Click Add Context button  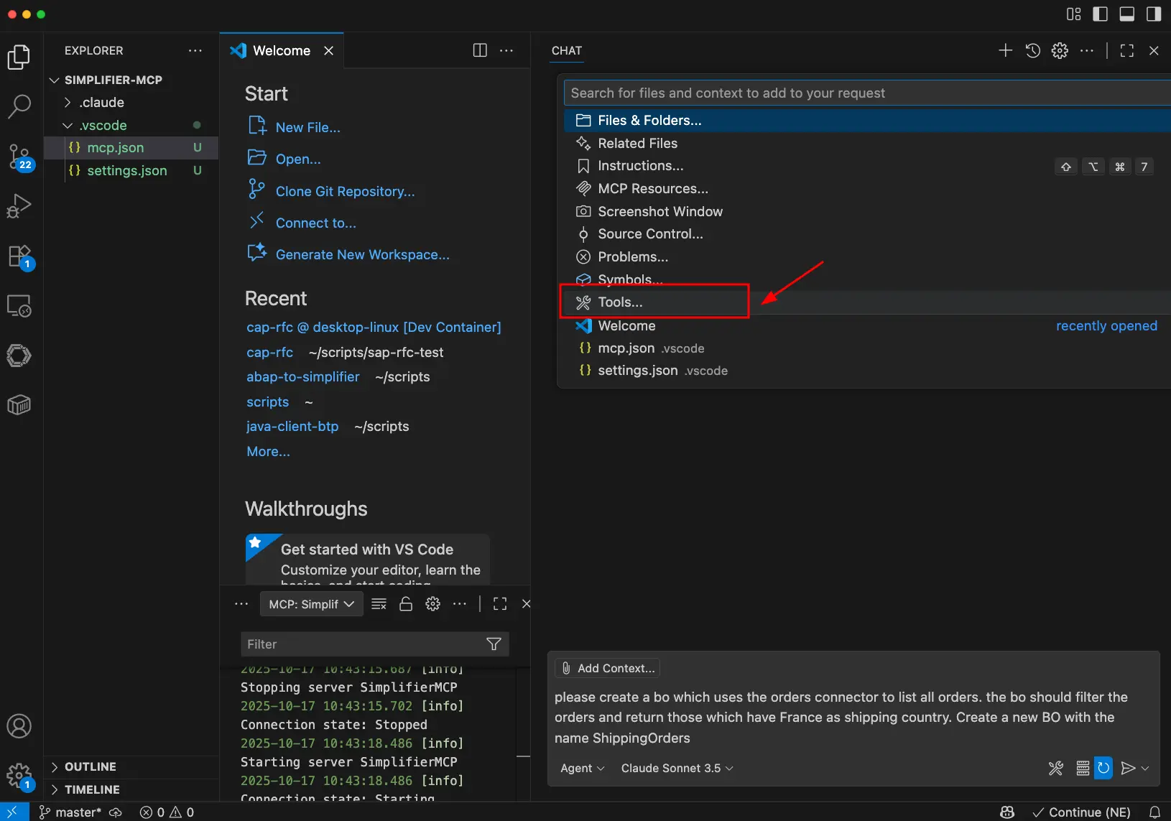(x=608, y=668)
